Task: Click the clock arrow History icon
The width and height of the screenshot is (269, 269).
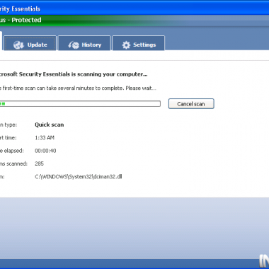Action: point(74,45)
